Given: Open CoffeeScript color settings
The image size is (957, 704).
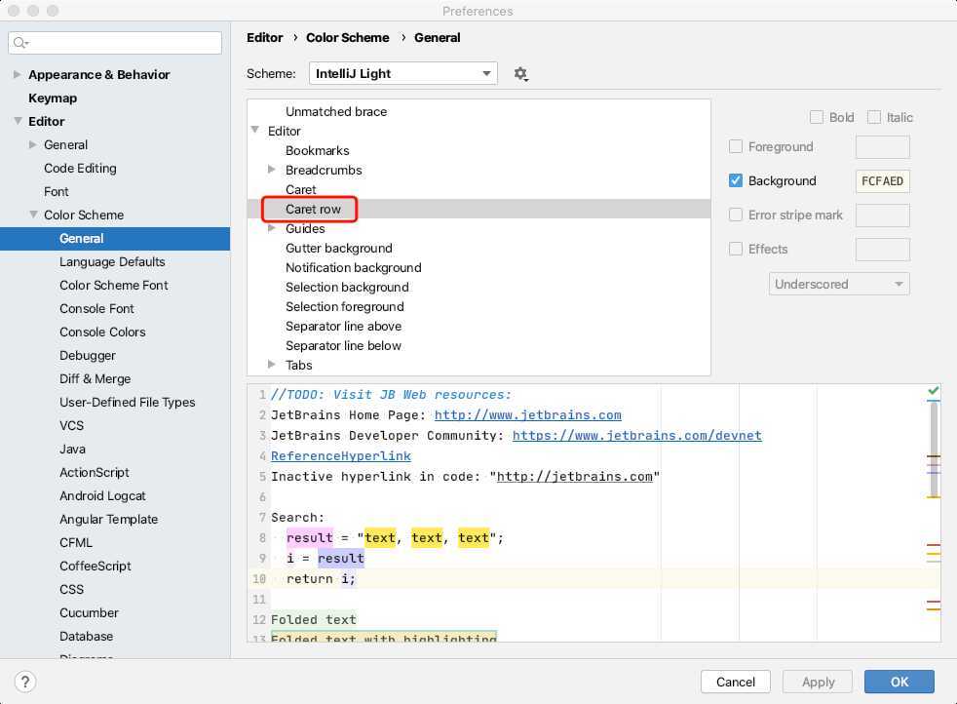Looking at the screenshot, I should [x=96, y=566].
